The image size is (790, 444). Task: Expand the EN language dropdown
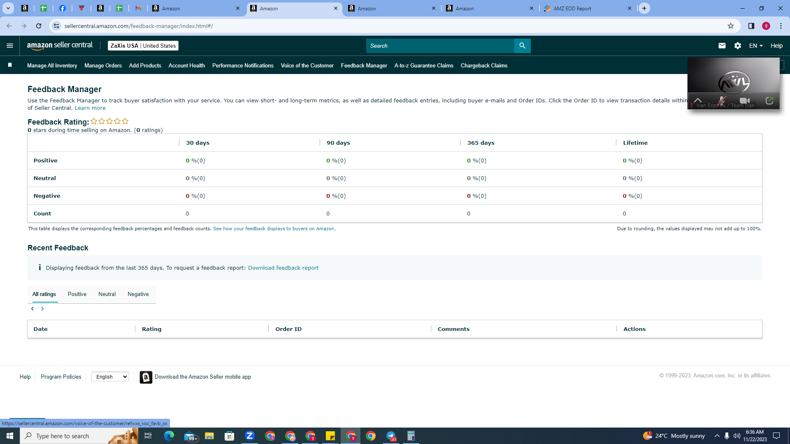756,46
